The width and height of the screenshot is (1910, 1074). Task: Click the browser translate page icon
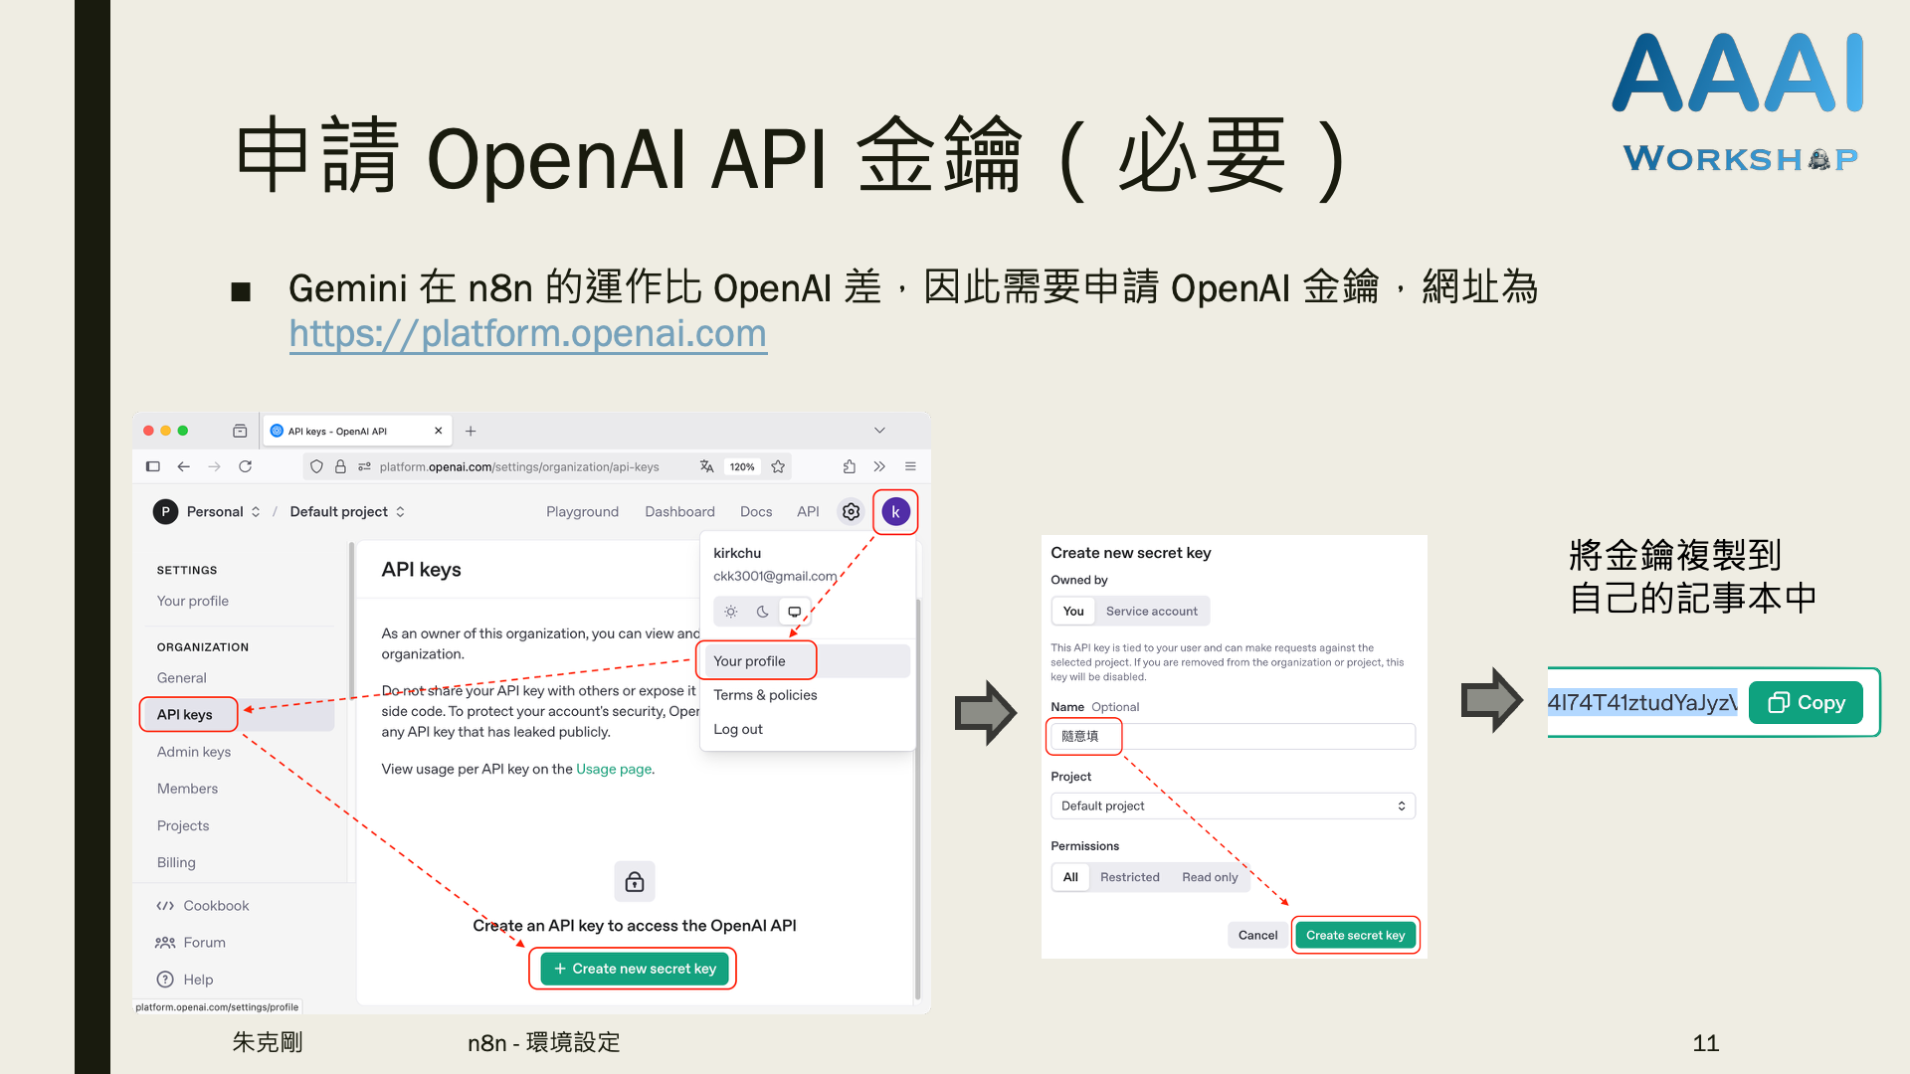tap(706, 466)
